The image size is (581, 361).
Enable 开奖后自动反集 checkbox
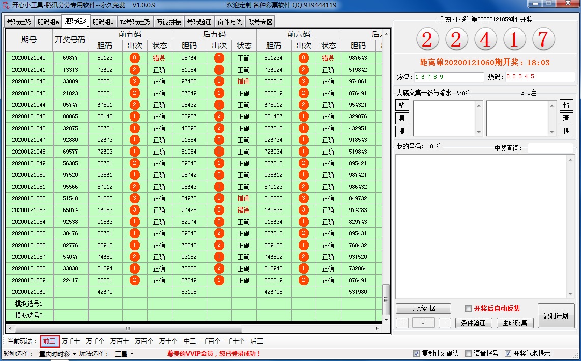point(469,308)
